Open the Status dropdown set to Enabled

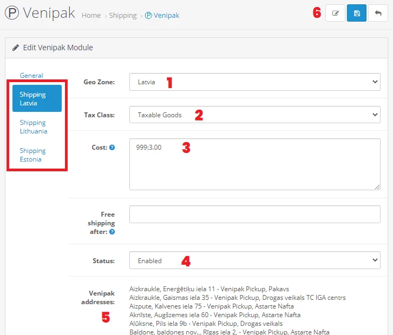click(254, 260)
